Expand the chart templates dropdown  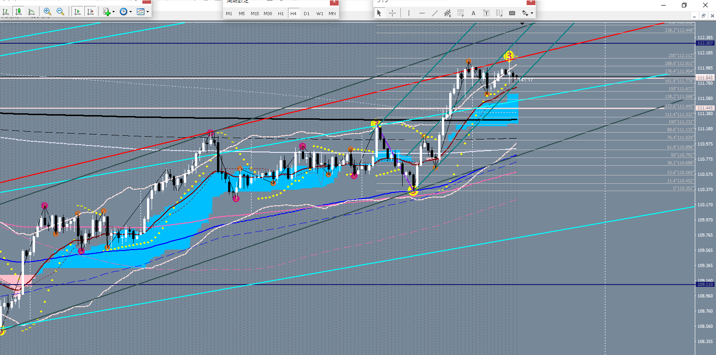click(x=147, y=12)
